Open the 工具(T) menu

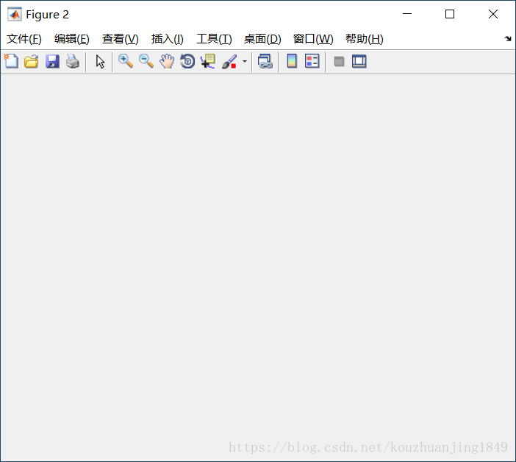214,39
